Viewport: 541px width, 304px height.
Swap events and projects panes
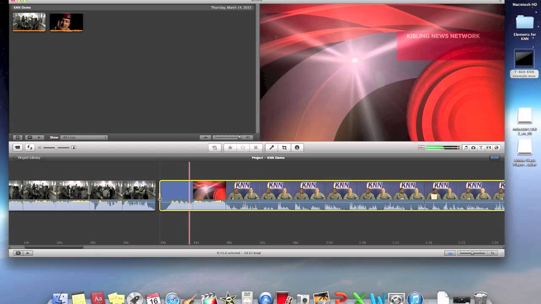(30, 147)
